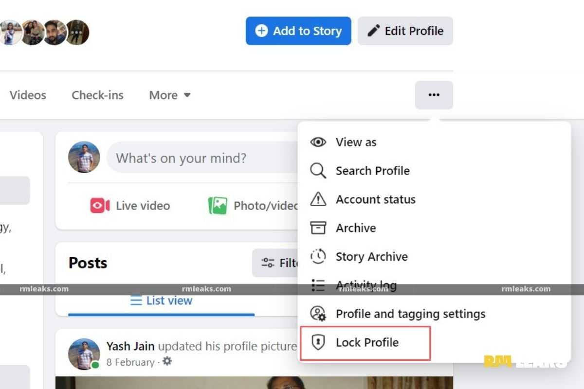
Task: Click the post audience gear icon
Action: (x=167, y=361)
